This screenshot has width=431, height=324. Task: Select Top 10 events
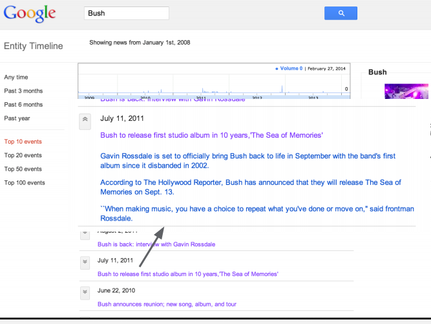pos(23,142)
